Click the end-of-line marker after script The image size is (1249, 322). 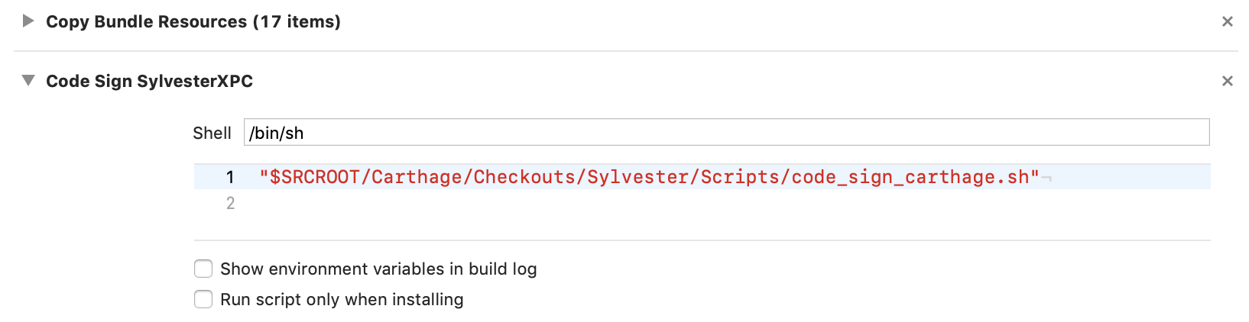(x=1046, y=179)
